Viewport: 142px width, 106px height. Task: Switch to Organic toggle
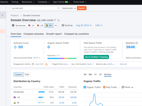(19, 74)
